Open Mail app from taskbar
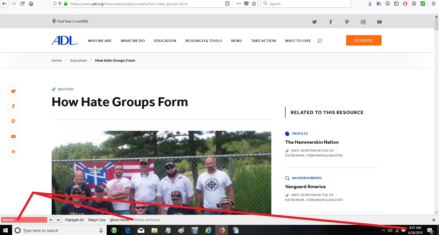The image size is (439, 235). [141, 230]
